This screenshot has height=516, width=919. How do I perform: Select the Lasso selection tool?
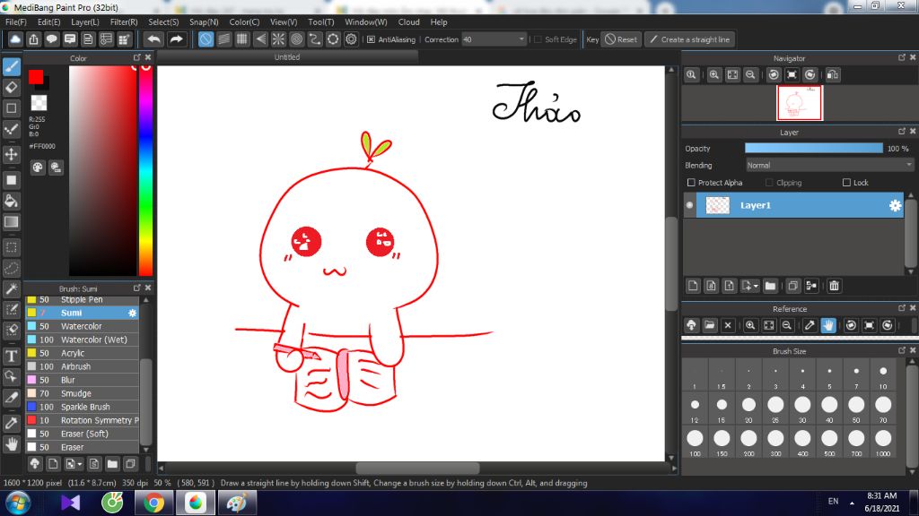click(12, 269)
